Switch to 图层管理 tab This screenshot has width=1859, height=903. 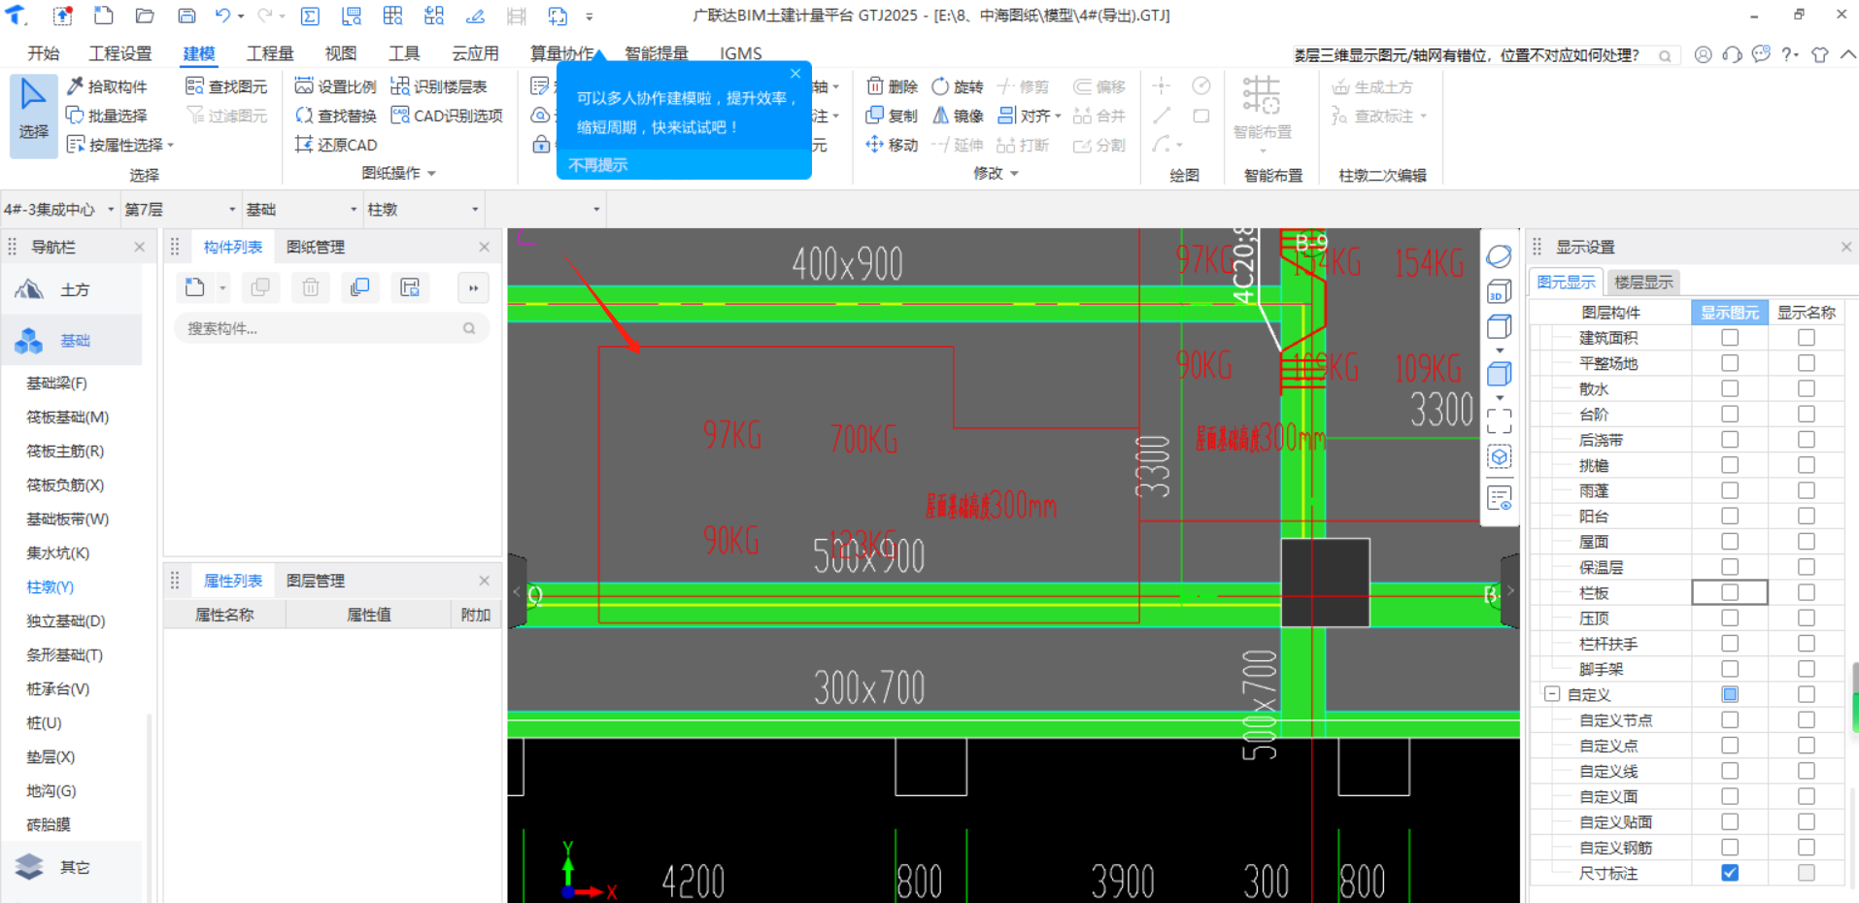tap(316, 581)
